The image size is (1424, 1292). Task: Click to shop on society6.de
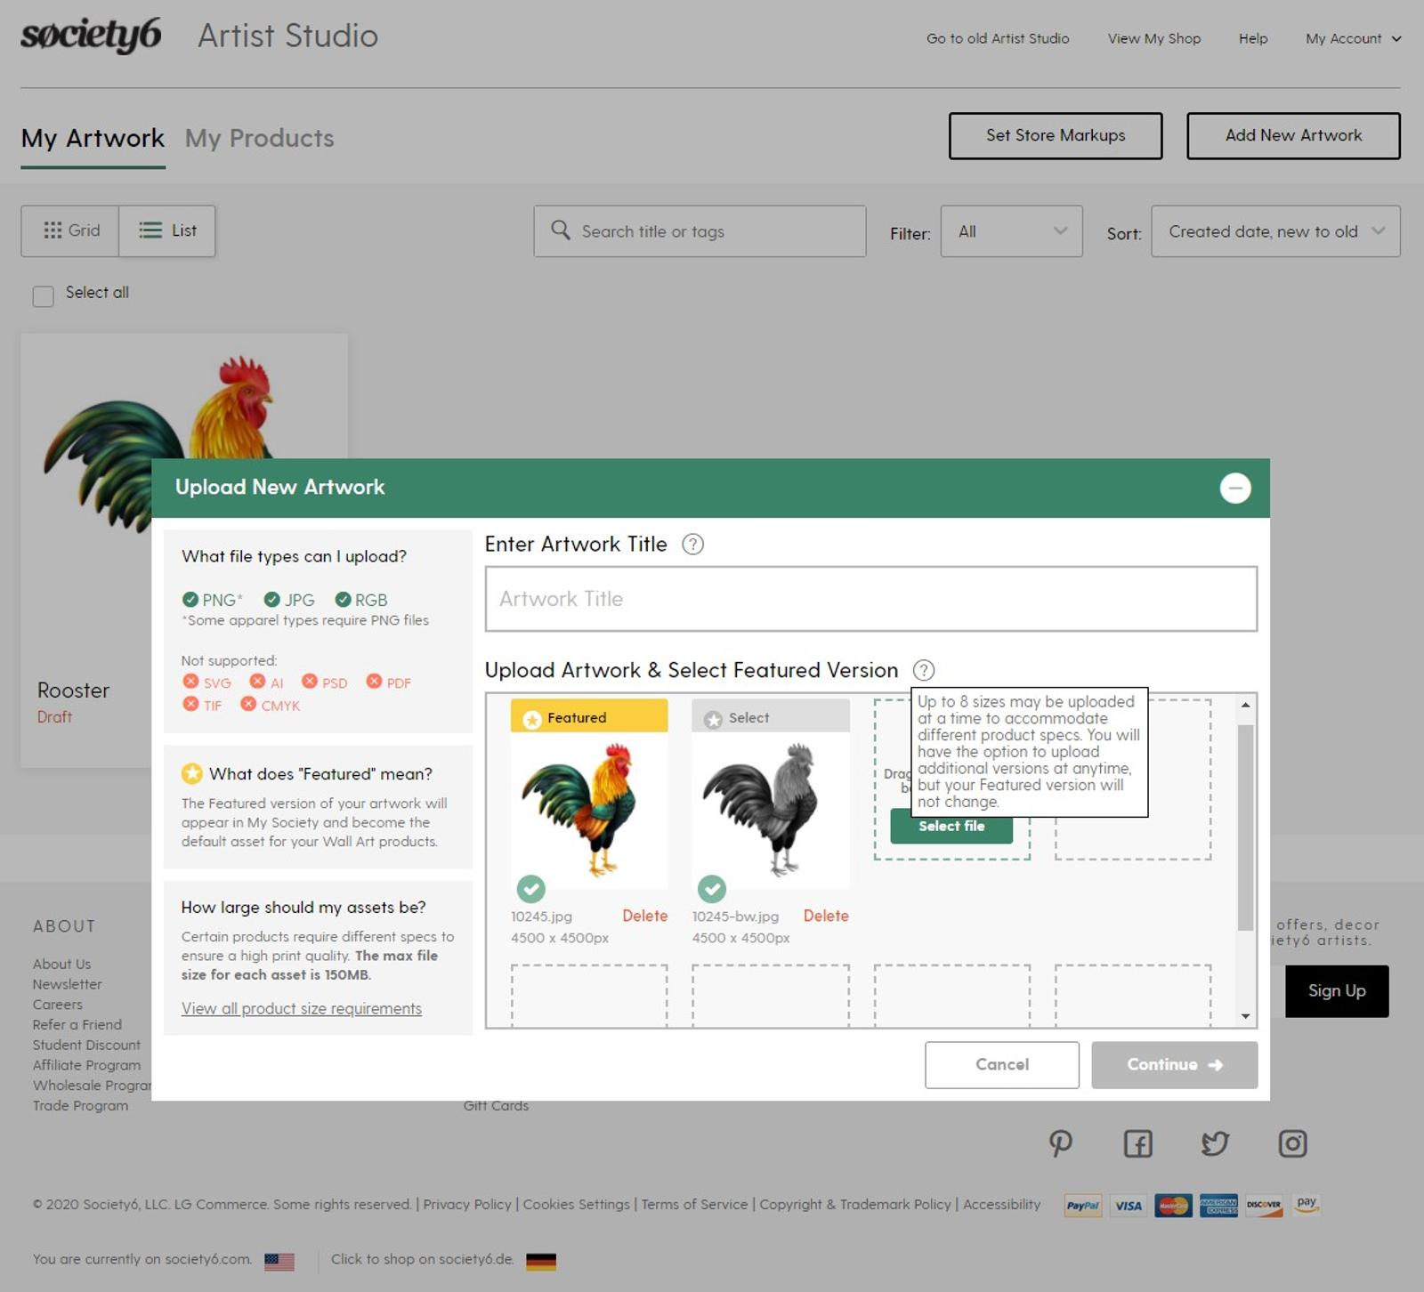coord(422,1259)
